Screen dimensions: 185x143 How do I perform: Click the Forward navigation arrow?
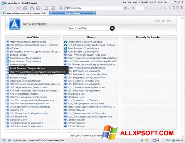(11, 8)
